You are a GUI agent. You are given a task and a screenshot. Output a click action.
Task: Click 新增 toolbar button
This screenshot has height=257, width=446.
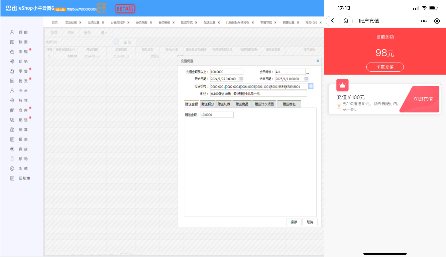54,33
